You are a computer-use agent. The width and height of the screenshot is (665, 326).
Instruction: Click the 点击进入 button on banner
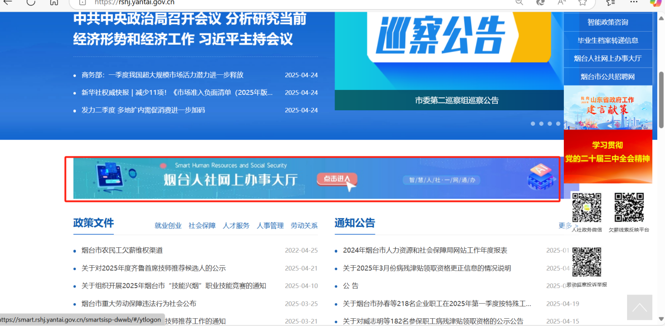click(336, 179)
